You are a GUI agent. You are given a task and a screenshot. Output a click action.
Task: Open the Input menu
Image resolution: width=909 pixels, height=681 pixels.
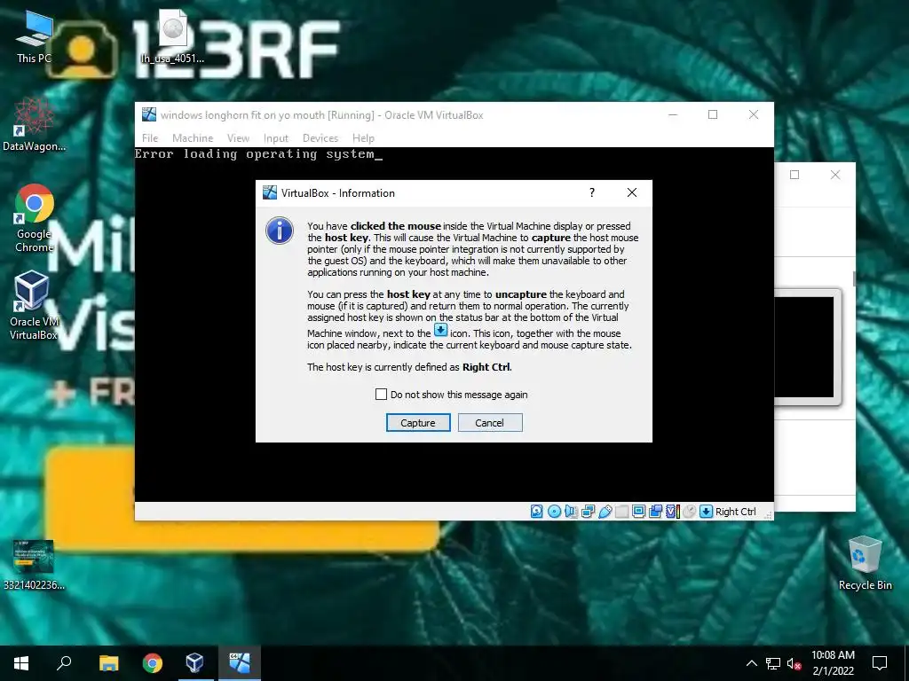[x=276, y=138]
